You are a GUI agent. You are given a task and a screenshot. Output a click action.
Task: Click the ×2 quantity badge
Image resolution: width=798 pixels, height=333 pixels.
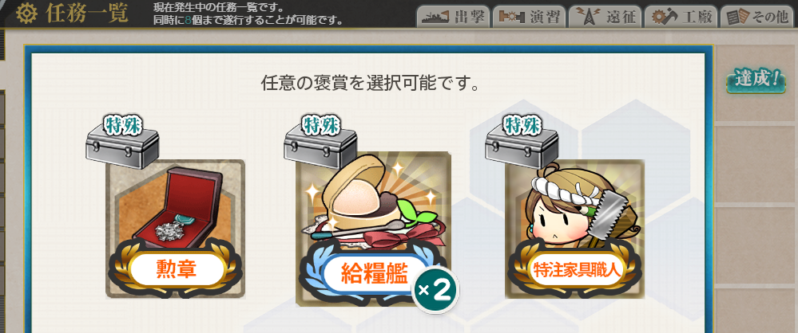click(435, 290)
